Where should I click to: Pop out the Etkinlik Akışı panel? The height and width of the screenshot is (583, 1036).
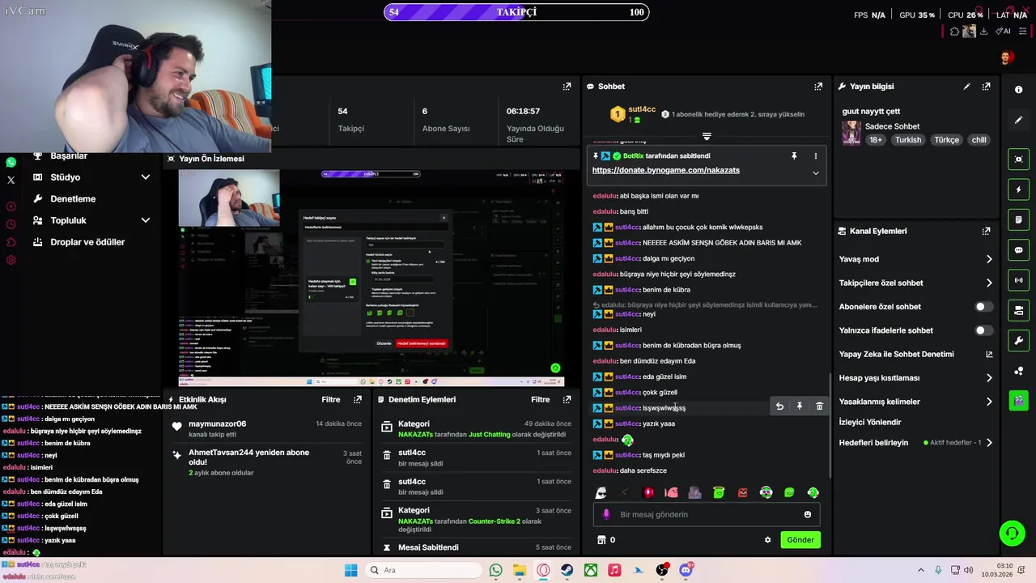pos(358,399)
